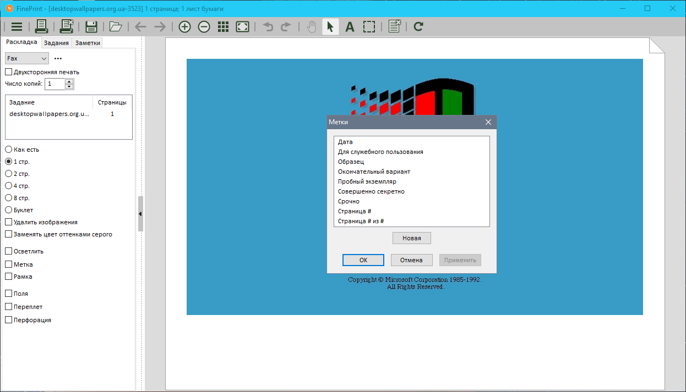Open printer options three dots

point(58,58)
